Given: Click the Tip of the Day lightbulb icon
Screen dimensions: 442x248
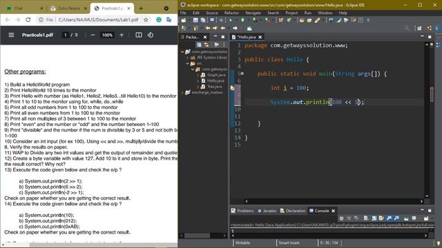Looking at the screenshot, I should pyautogui.click(x=439, y=243).
